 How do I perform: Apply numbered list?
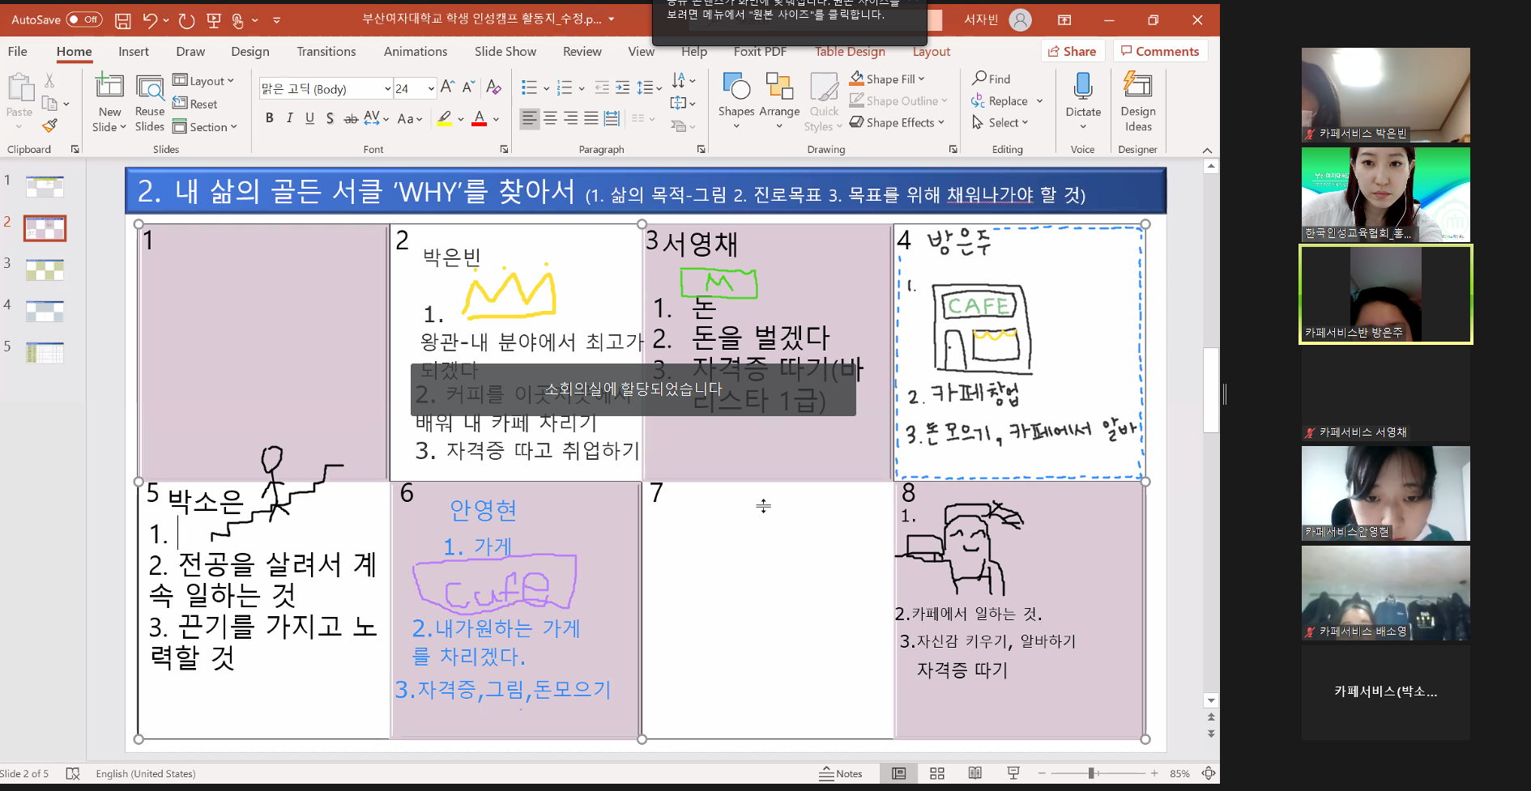click(565, 87)
